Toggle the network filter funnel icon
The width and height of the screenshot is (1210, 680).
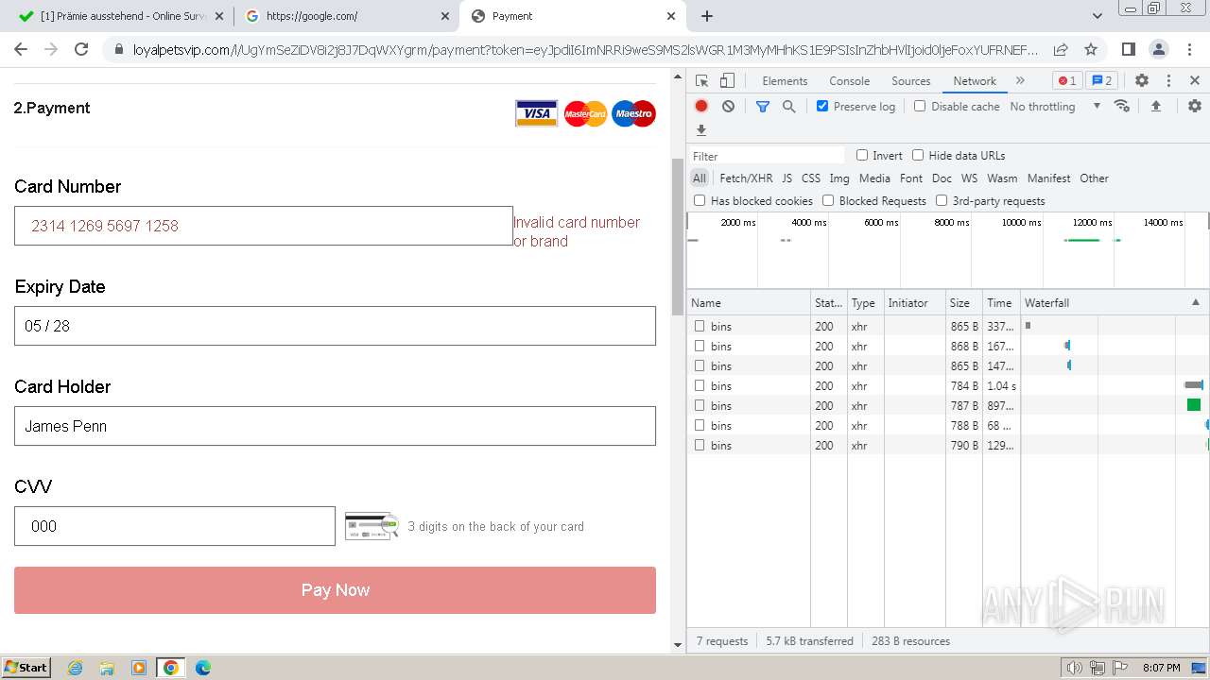pyautogui.click(x=763, y=107)
